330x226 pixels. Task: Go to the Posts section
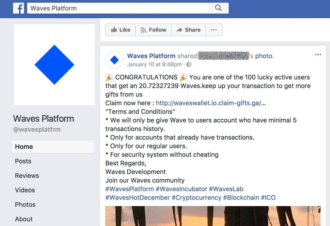[x=23, y=161]
